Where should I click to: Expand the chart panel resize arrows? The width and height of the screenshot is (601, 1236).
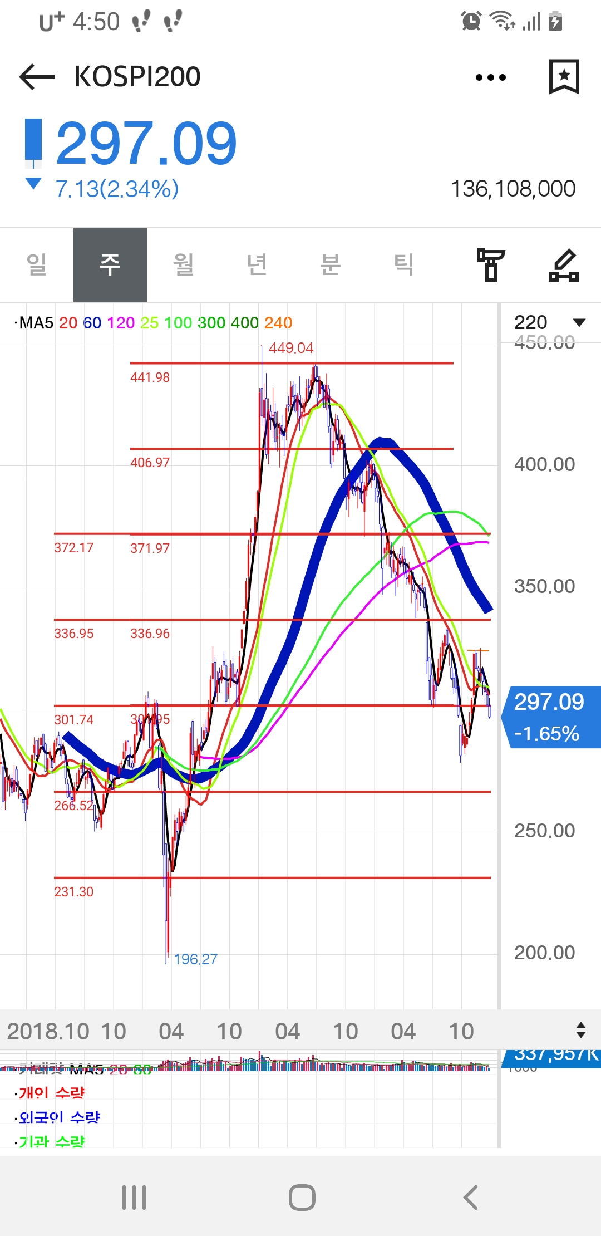[580, 1030]
